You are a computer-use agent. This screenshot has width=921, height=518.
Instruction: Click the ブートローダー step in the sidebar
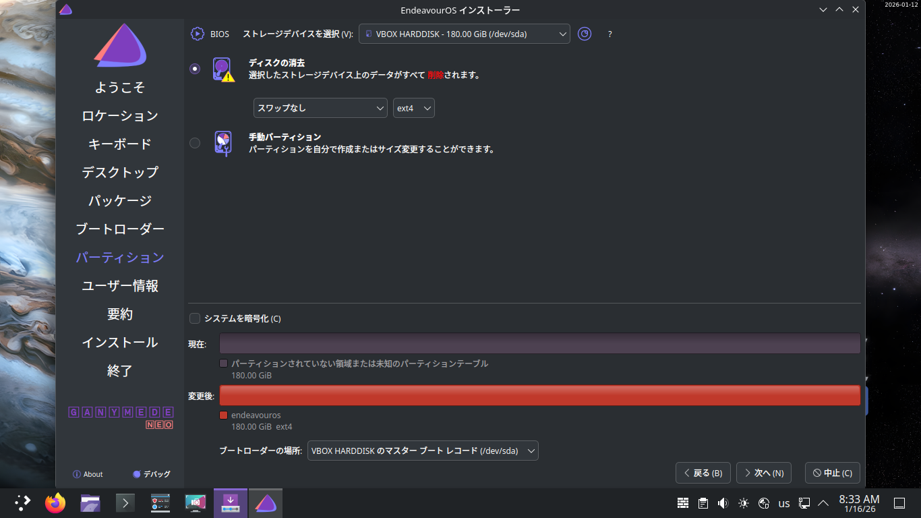click(120, 229)
